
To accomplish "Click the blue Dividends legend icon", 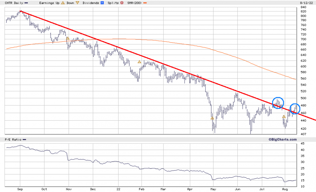I will [x=102, y=3].
